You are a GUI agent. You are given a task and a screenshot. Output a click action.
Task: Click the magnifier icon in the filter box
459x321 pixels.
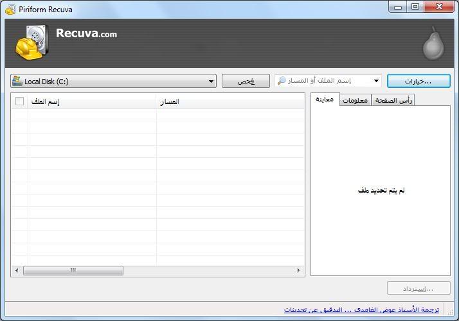282,80
